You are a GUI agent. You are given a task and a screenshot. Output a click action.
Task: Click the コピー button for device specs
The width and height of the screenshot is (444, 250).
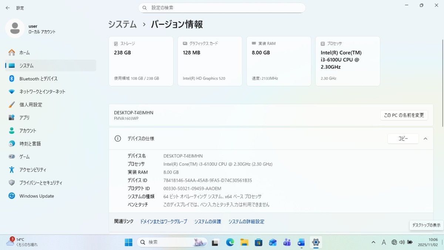403,139
